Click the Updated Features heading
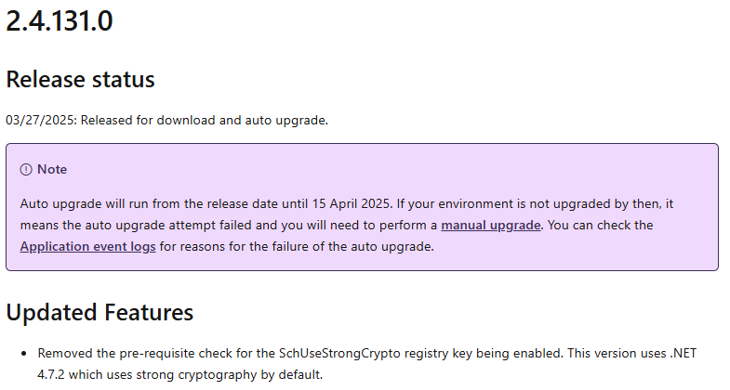This screenshot has height=390, width=730. pyautogui.click(x=100, y=312)
